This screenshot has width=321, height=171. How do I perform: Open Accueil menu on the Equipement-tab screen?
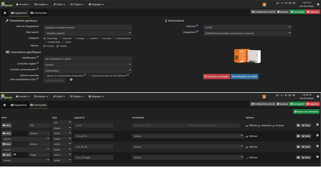click(x=22, y=4)
